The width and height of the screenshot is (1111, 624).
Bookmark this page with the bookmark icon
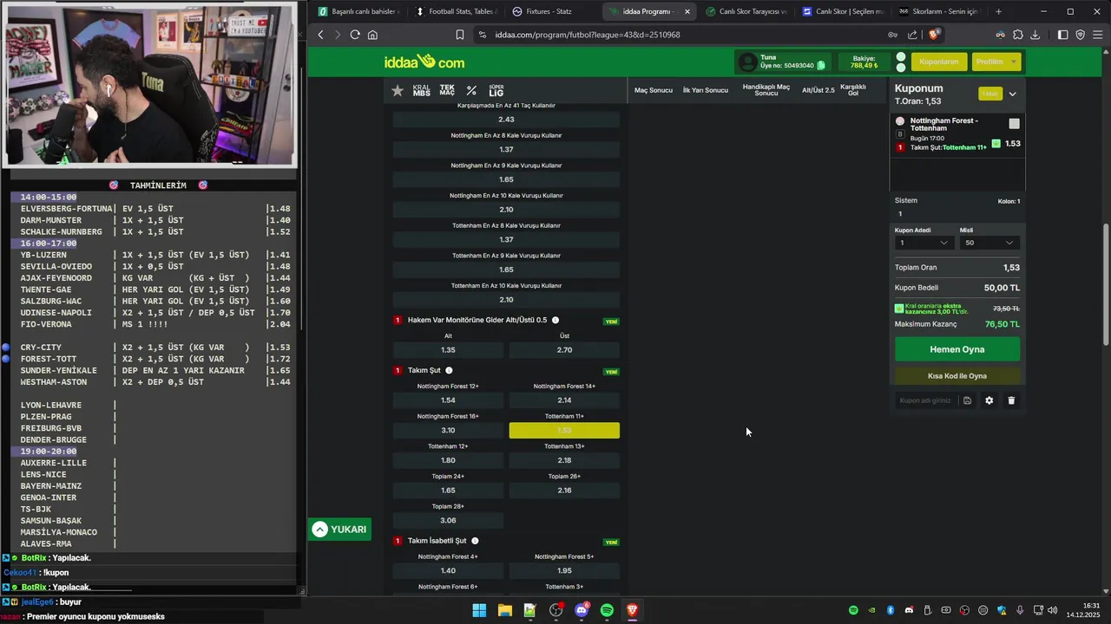click(460, 35)
